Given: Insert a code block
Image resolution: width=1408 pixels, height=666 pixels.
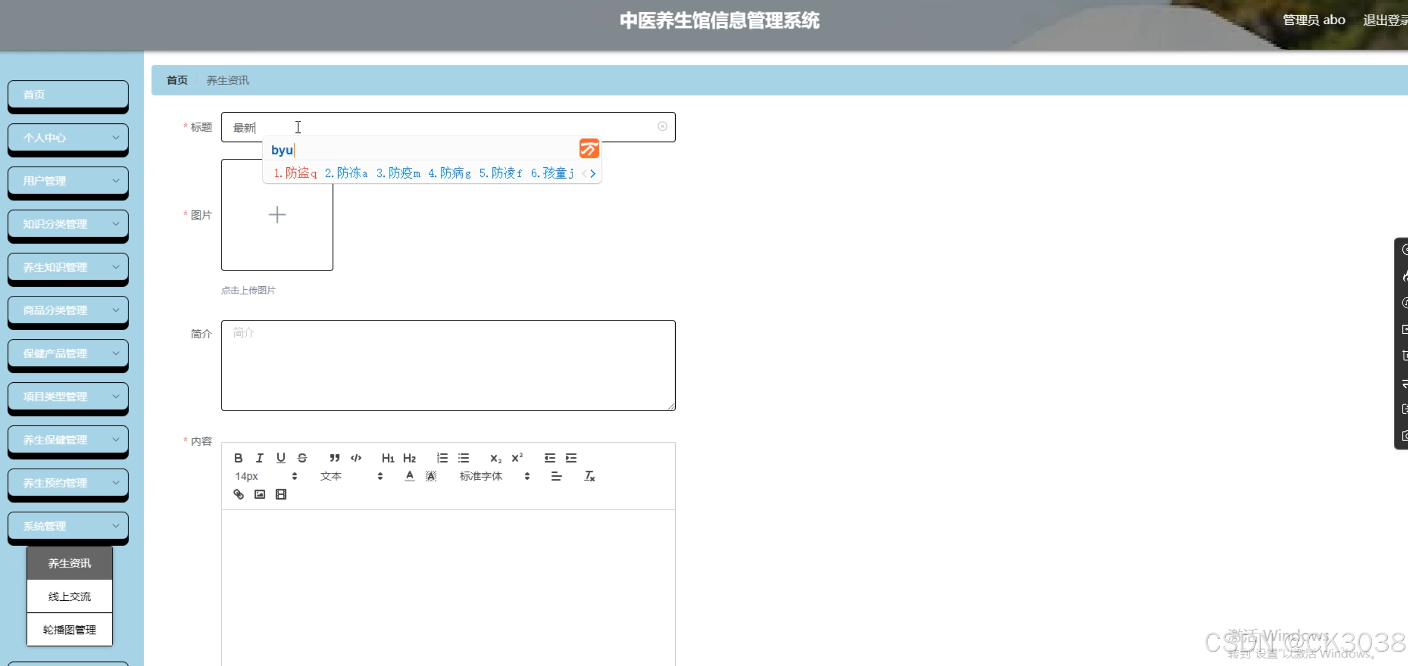Looking at the screenshot, I should click(x=356, y=458).
